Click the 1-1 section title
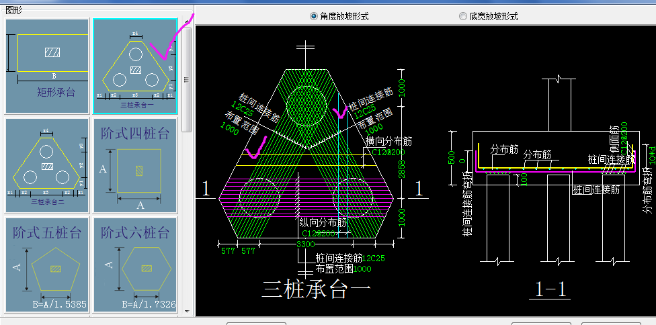Viewport: 656px width, 325px height. click(x=550, y=289)
